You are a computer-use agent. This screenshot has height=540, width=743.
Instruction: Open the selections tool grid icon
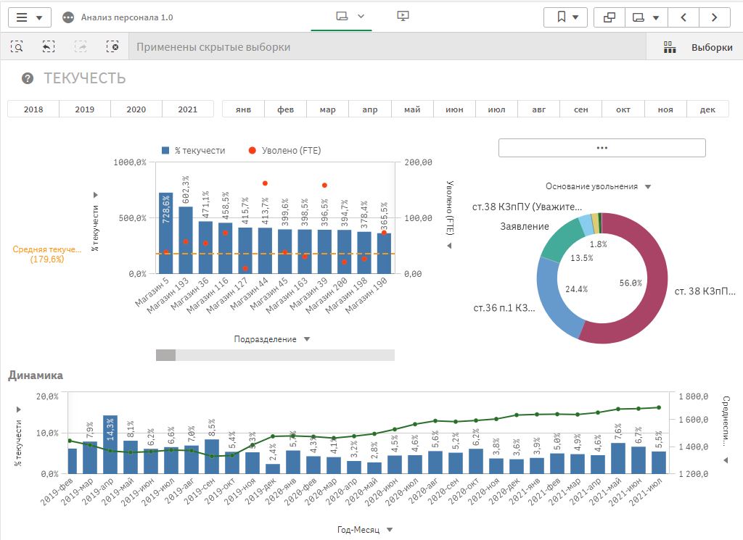point(670,47)
